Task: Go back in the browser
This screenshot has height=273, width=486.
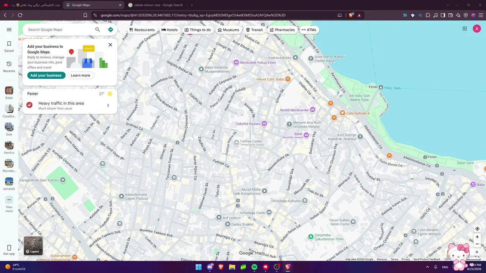Action: tap(5, 15)
